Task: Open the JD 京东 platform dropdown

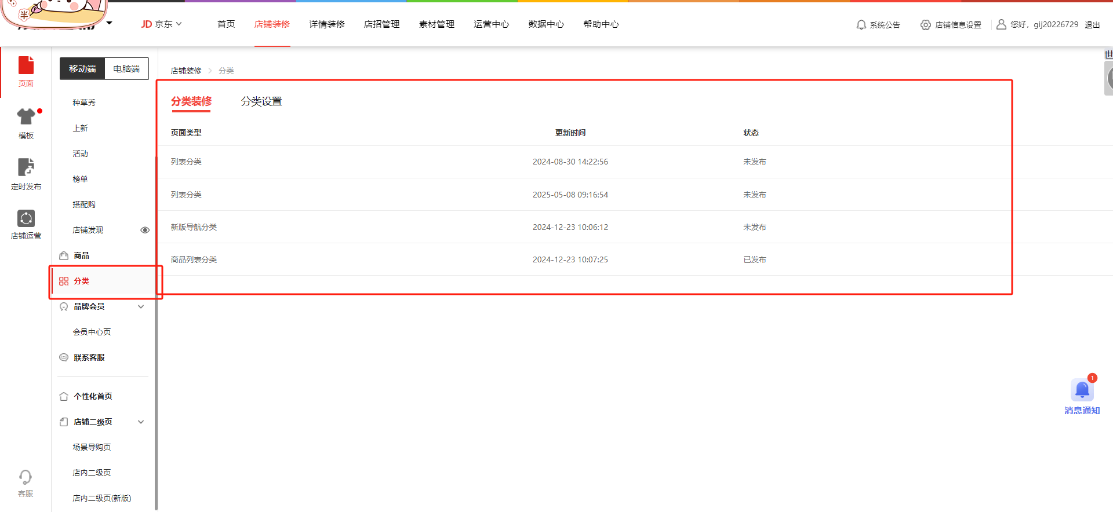Action: click(x=162, y=24)
